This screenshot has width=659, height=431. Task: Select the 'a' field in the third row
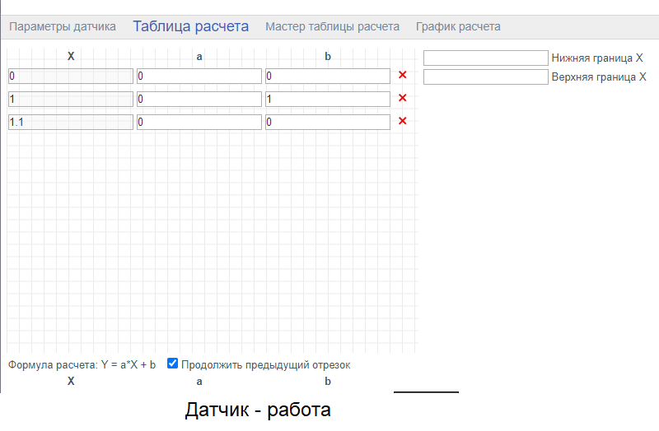(199, 122)
